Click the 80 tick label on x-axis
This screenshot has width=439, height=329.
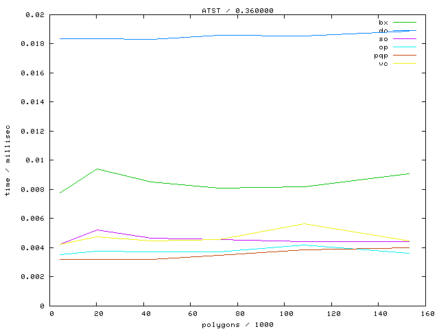pyautogui.click(x=238, y=314)
